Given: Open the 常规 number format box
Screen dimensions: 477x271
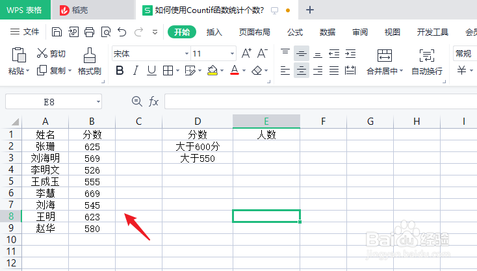Looking at the screenshot, I should coord(465,54).
